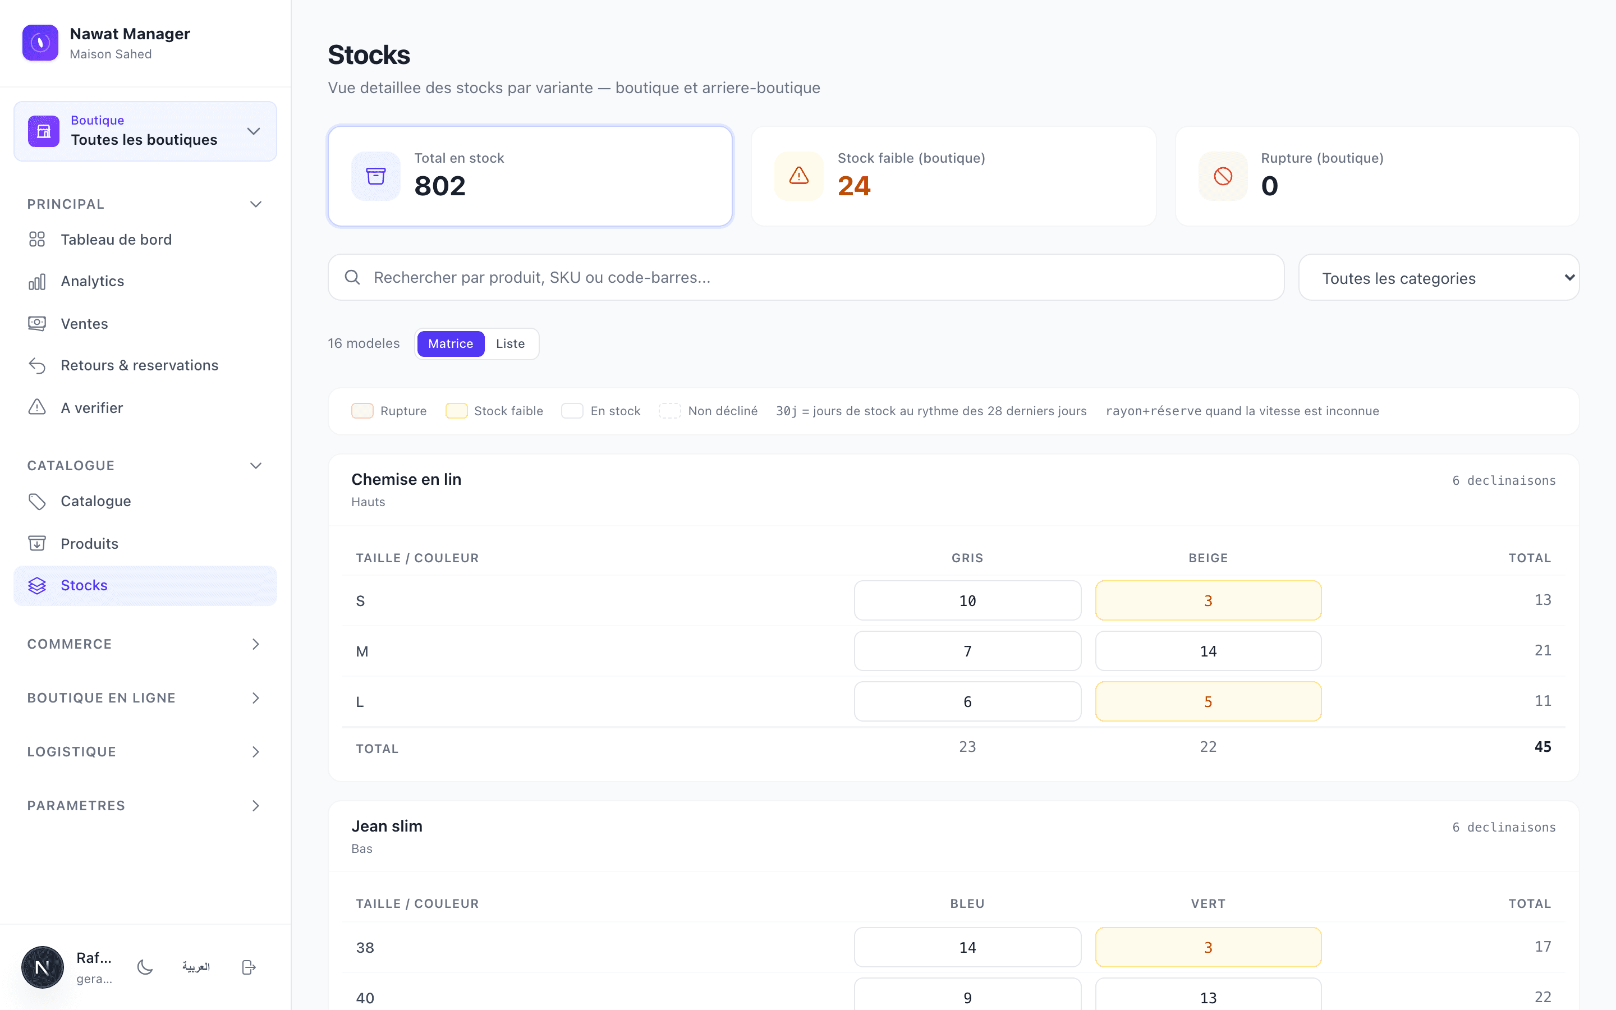Open the Analytics page
1616x1010 pixels.
[x=145, y=281]
